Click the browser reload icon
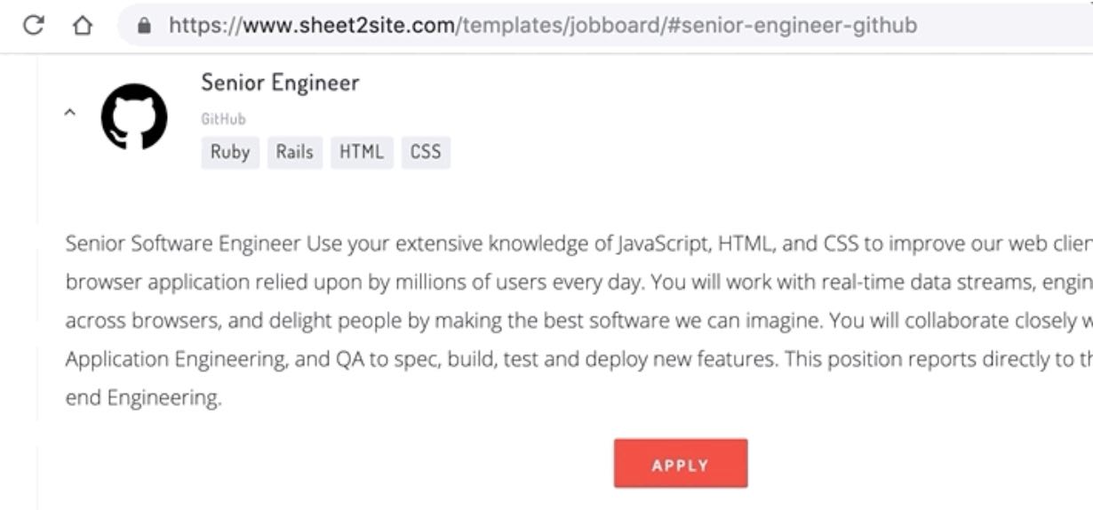Screen dimensions: 1093x510 pos(35,25)
